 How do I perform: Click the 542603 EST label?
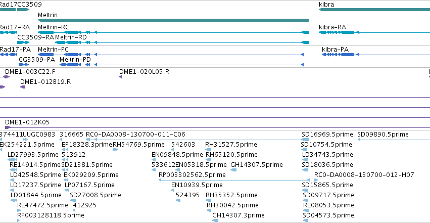tap(183, 145)
